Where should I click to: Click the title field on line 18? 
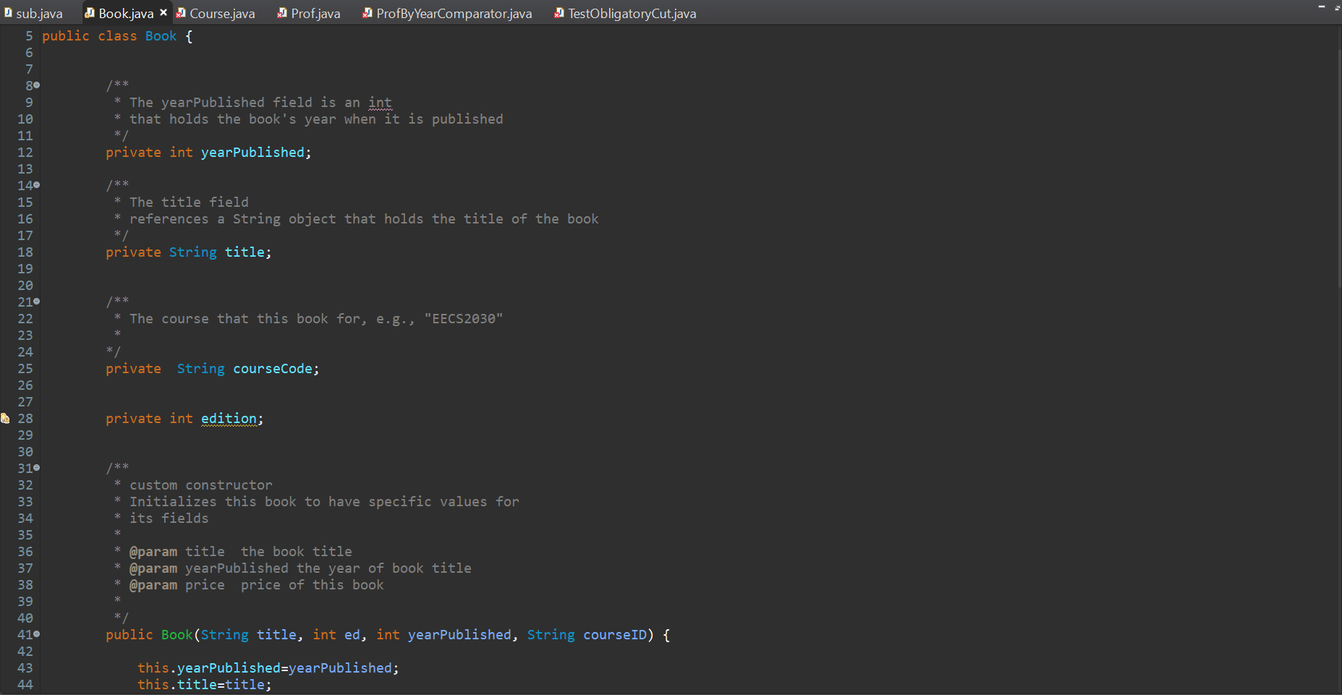245,252
